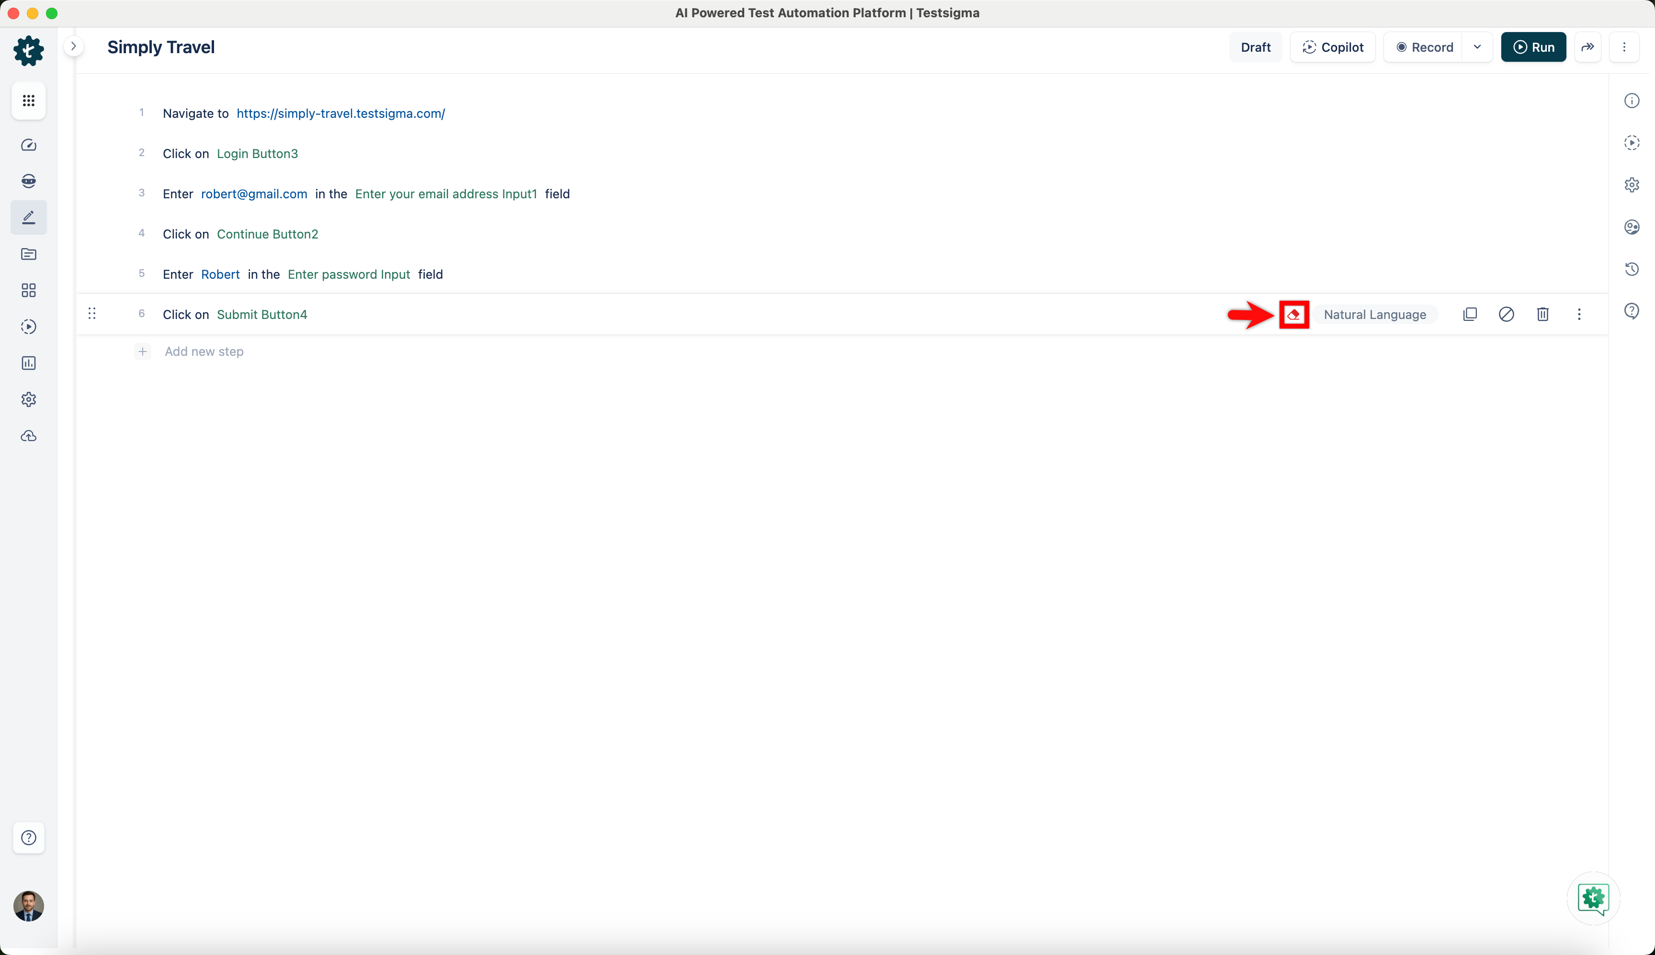This screenshot has width=1655, height=955.
Task: Click the Draft status label
Action: pyautogui.click(x=1255, y=47)
